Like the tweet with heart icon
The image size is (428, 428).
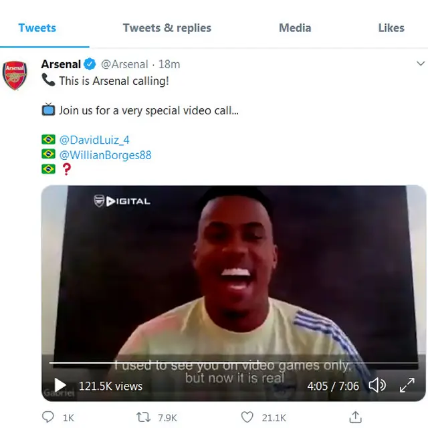[247, 417]
